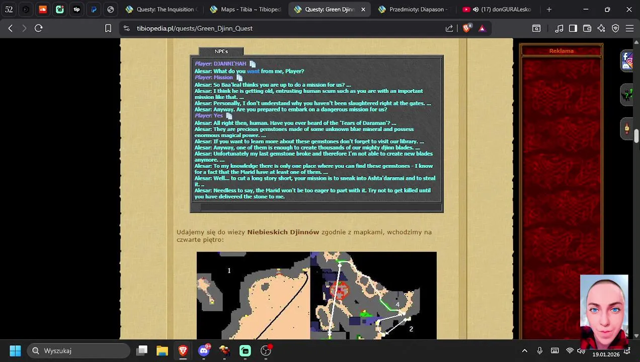Open Leo AI assistant

(601, 29)
